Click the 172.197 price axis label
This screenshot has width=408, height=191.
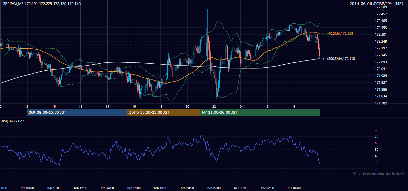pos(381,48)
